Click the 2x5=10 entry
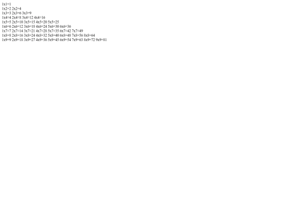The height and width of the screenshot is (216, 289). coord(18,22)
